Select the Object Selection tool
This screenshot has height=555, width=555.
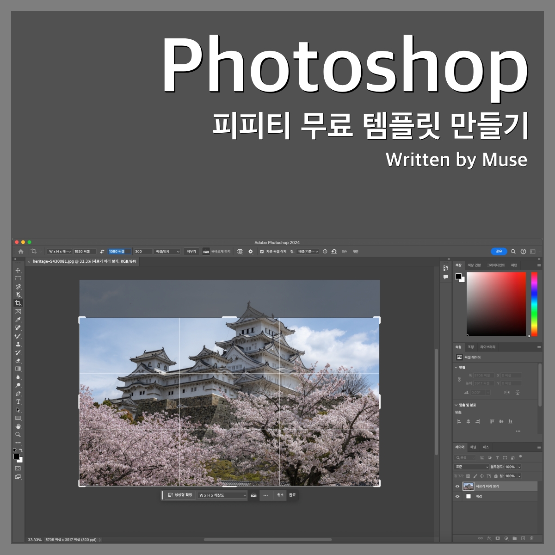point(18,295)
